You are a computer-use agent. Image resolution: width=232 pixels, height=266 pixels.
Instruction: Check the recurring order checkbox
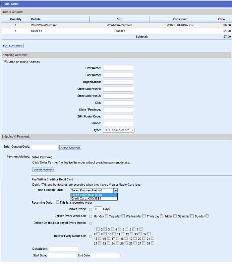[x=58, y=202]
